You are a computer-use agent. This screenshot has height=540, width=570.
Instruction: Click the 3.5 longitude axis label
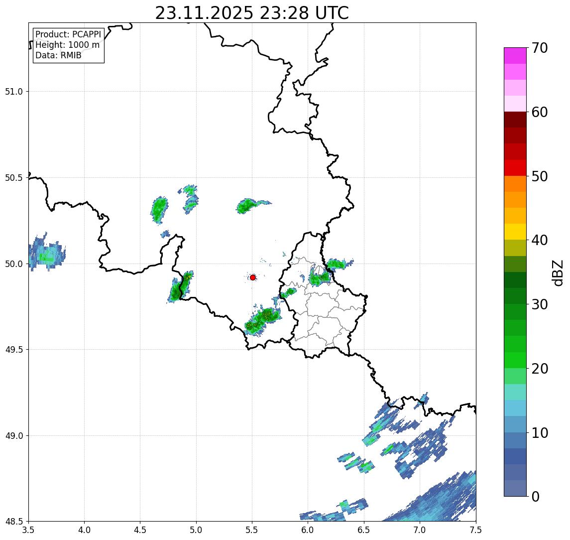coord(29,530)
